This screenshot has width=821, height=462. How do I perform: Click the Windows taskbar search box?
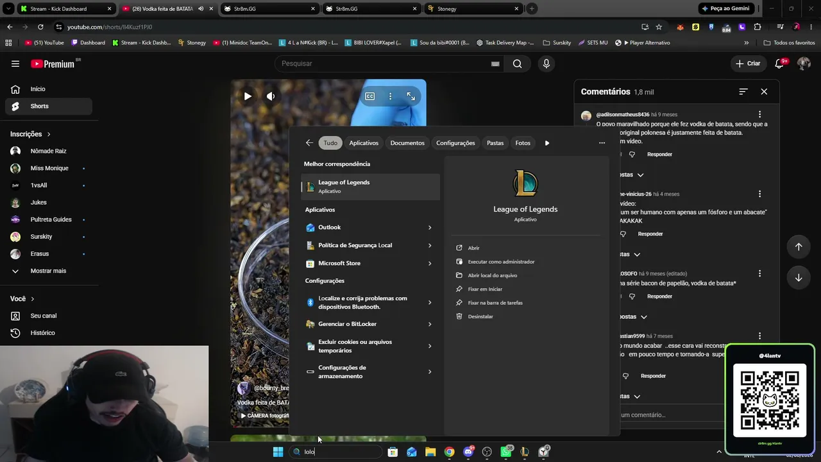pyautogui.click(x=335, y=452)
